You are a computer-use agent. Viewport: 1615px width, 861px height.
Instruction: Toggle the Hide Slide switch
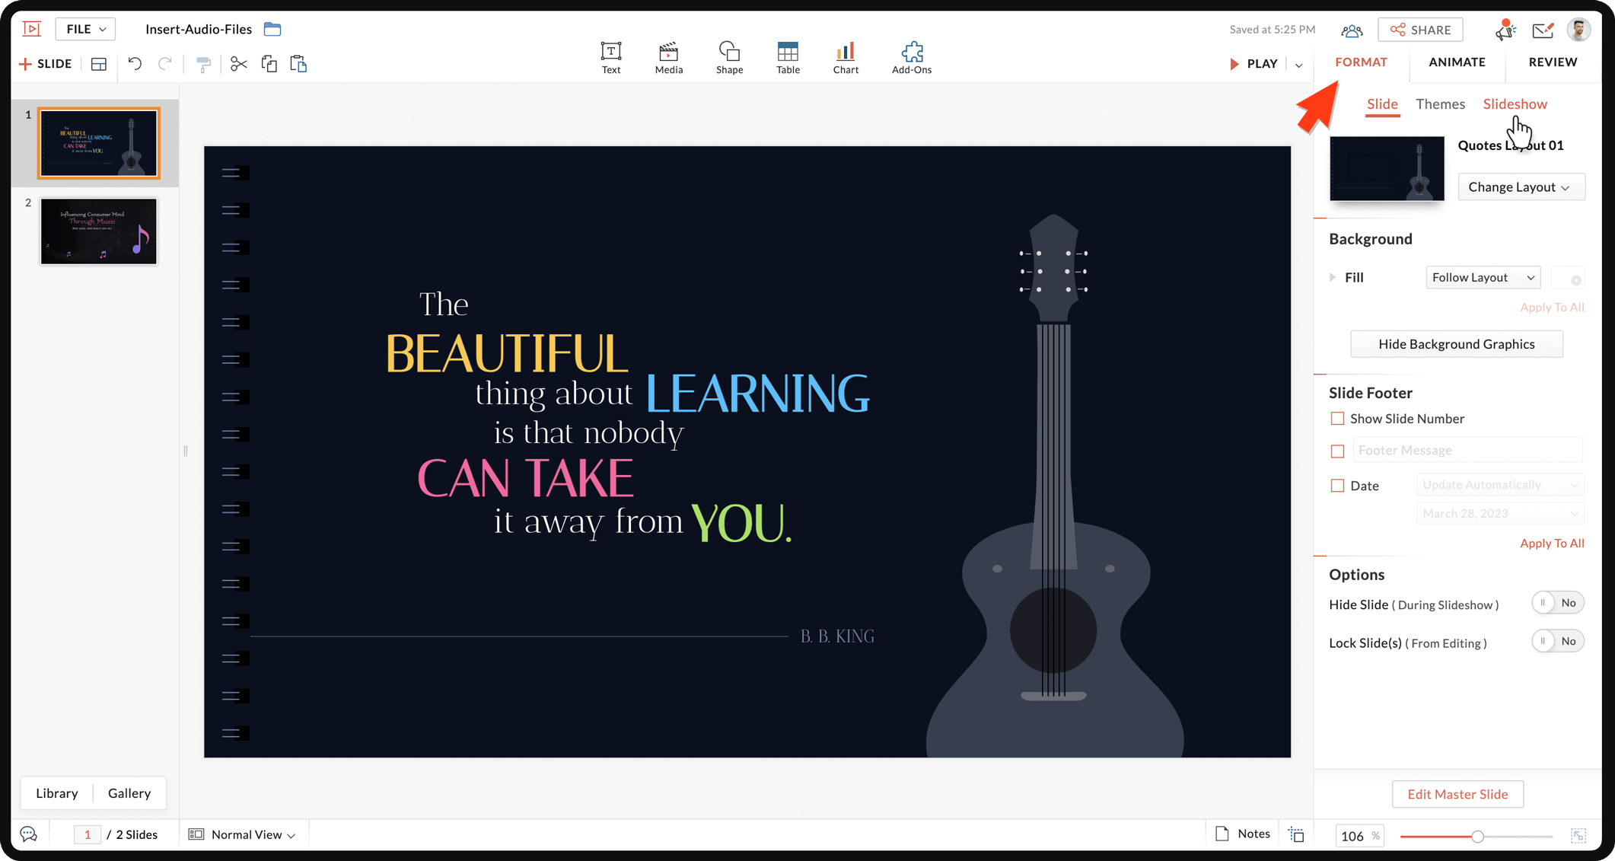1557,603
